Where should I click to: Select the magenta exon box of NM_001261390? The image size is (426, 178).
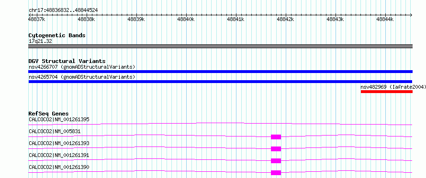tap(276, 173)
